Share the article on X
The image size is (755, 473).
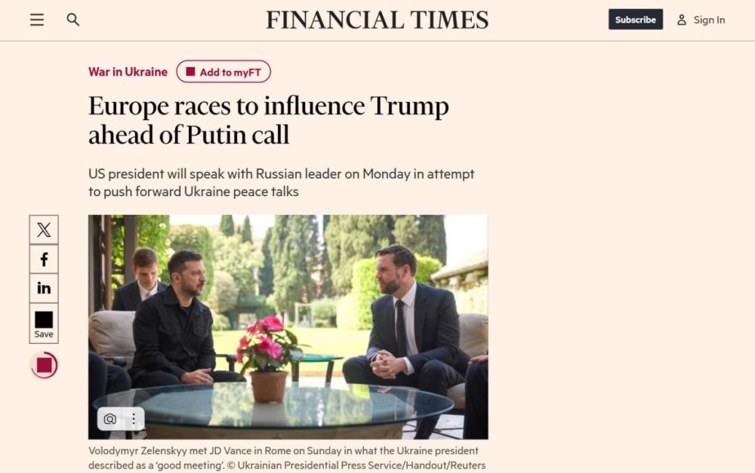(x=44, y=229)
